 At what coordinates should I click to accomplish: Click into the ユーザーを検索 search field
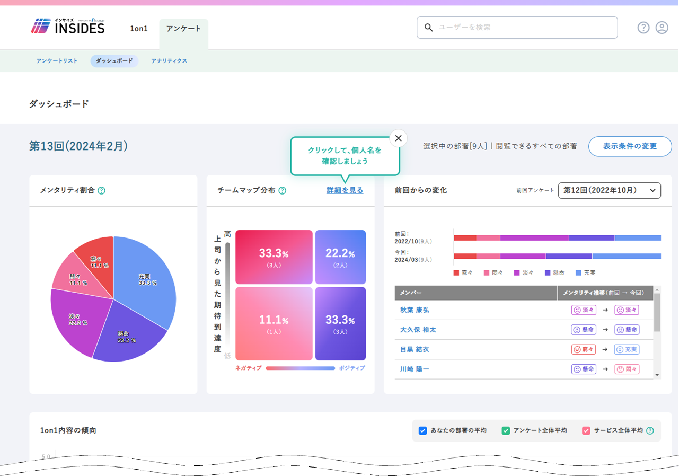point(517,28)
